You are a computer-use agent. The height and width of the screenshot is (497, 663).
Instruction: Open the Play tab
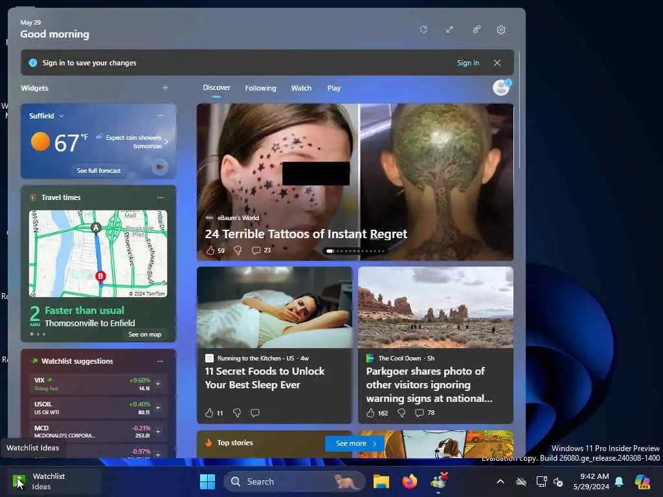tap(333, 88)
